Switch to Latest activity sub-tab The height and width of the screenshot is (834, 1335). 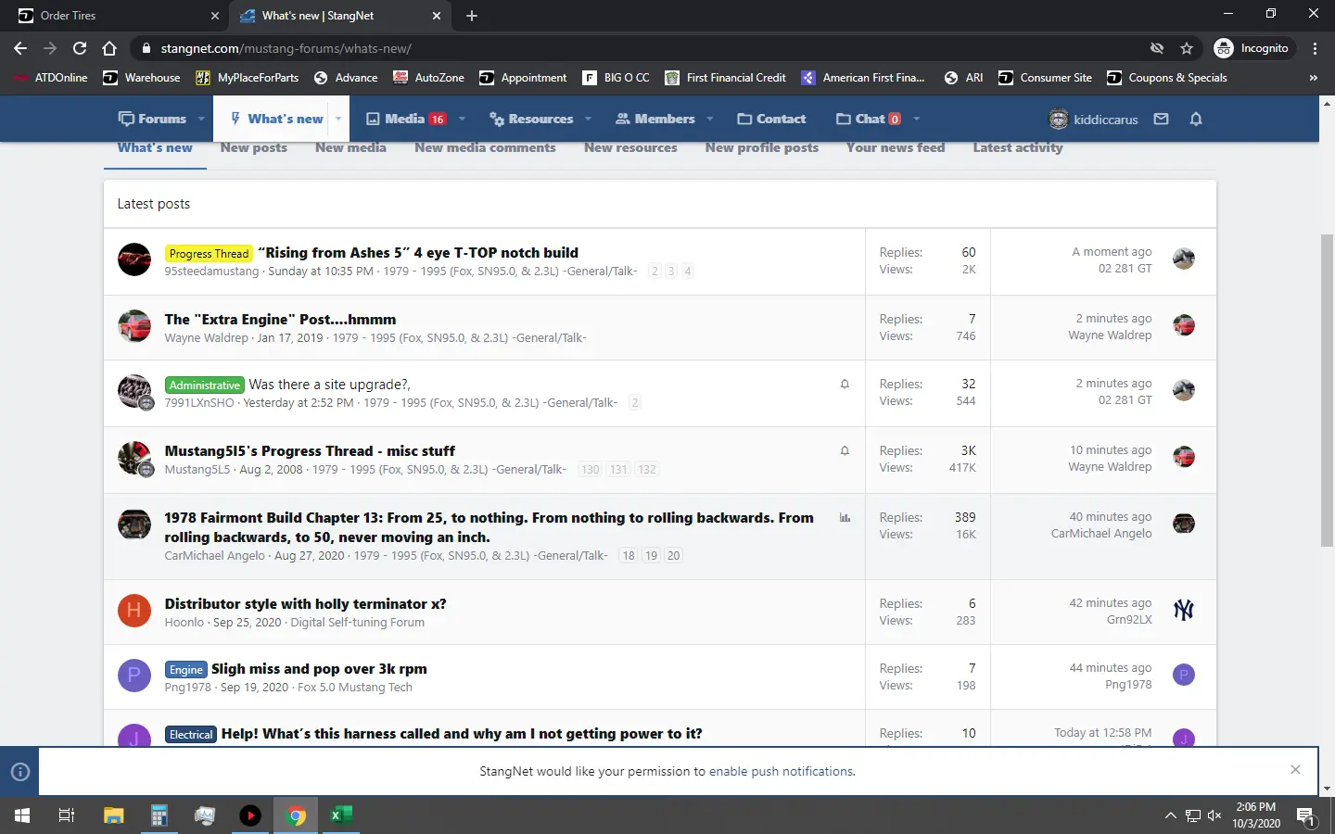tap(1018, 148)
